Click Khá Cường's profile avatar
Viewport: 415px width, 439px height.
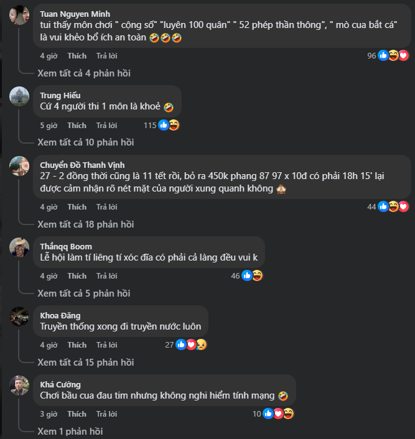pyautogui.click(x=19, y=386)
